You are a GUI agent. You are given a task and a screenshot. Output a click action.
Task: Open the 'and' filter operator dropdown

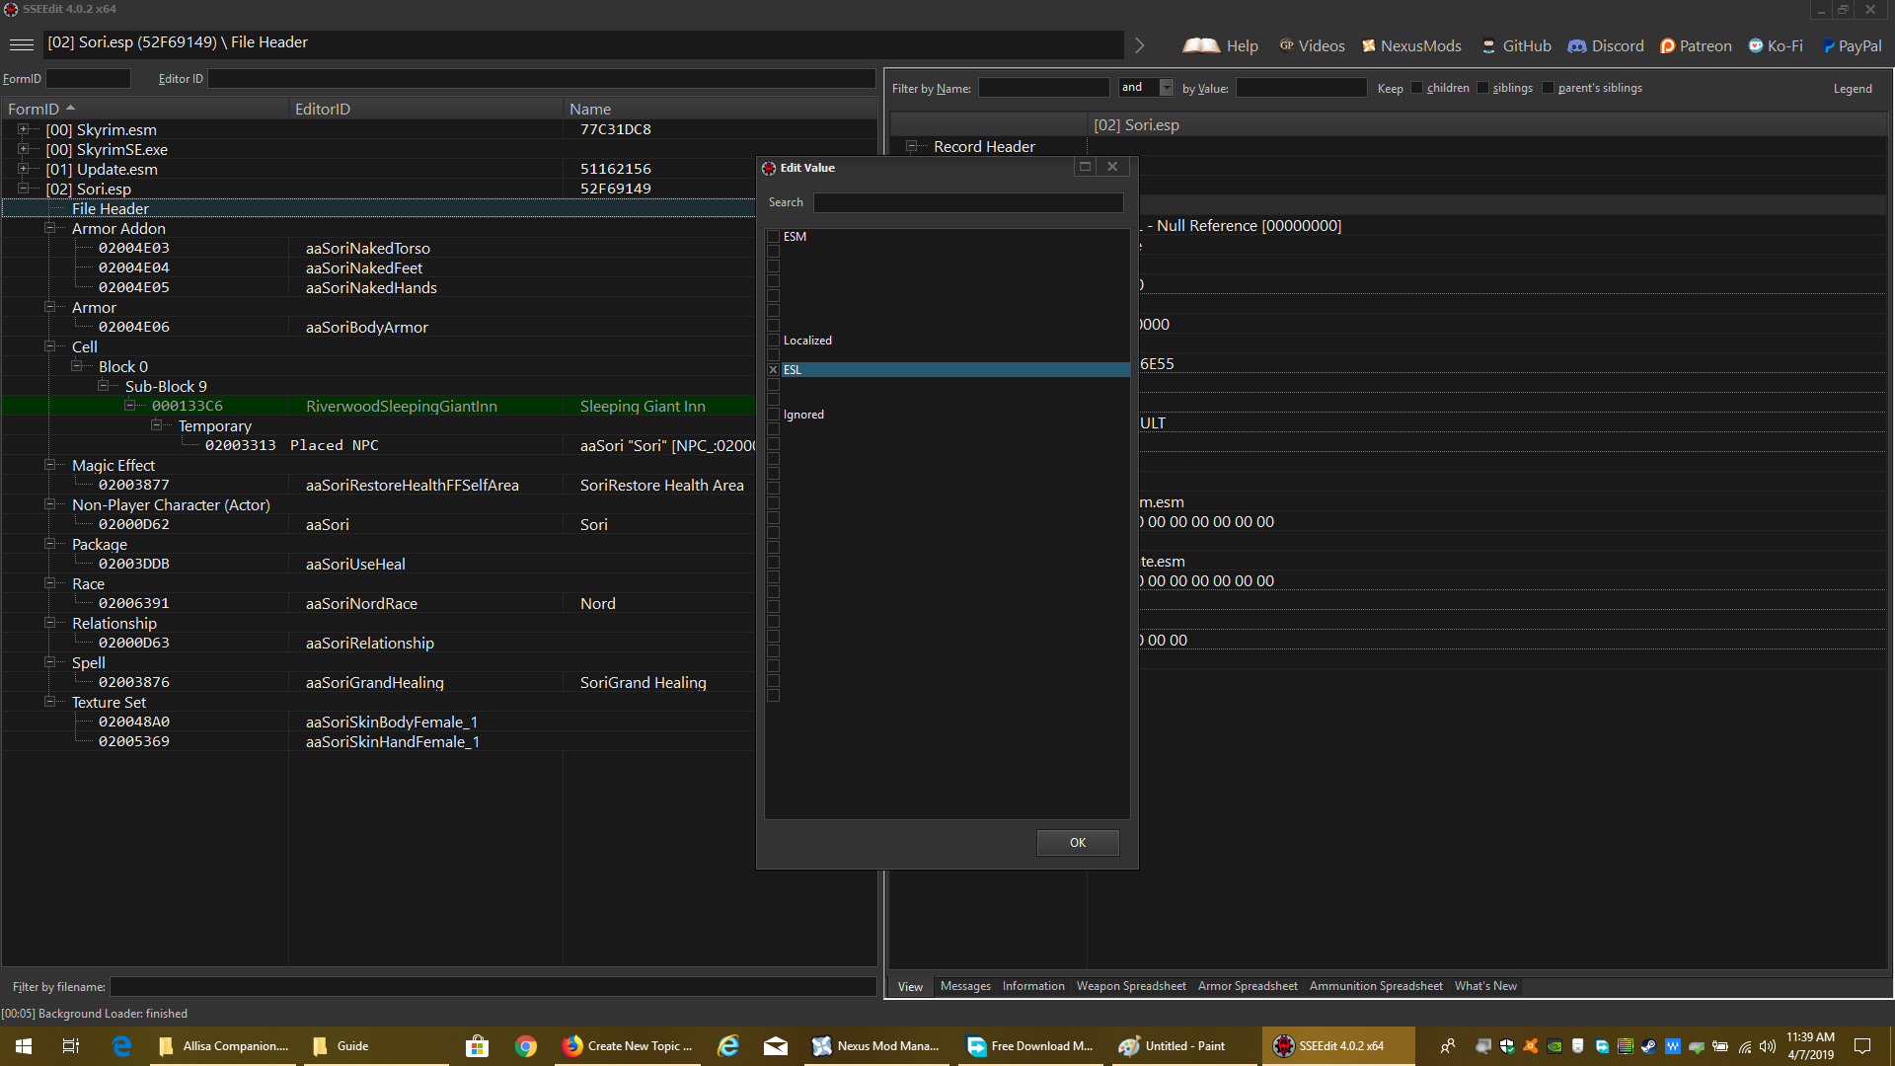pos(1166,88)
